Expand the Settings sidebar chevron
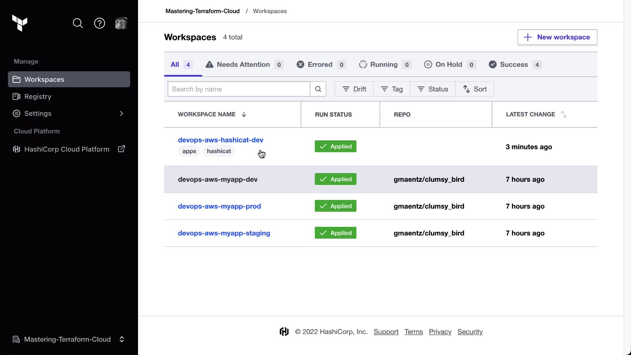 pos(122,113)
